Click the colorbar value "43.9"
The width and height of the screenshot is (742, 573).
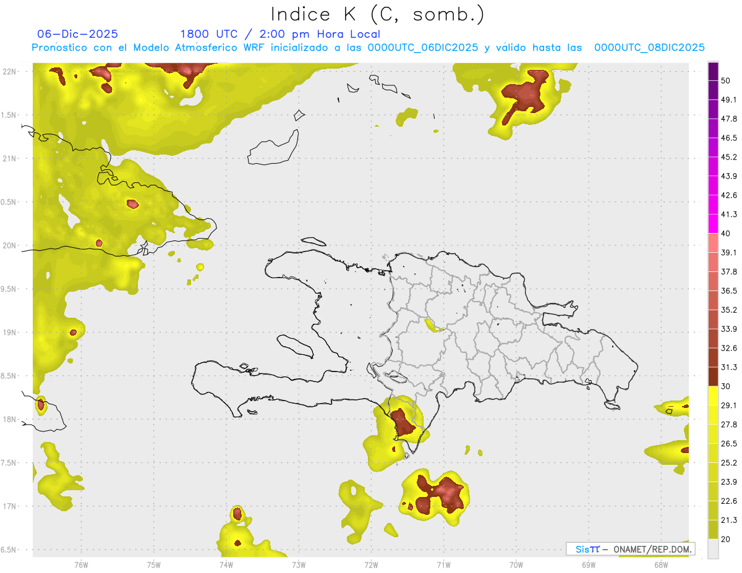(729, 176)
